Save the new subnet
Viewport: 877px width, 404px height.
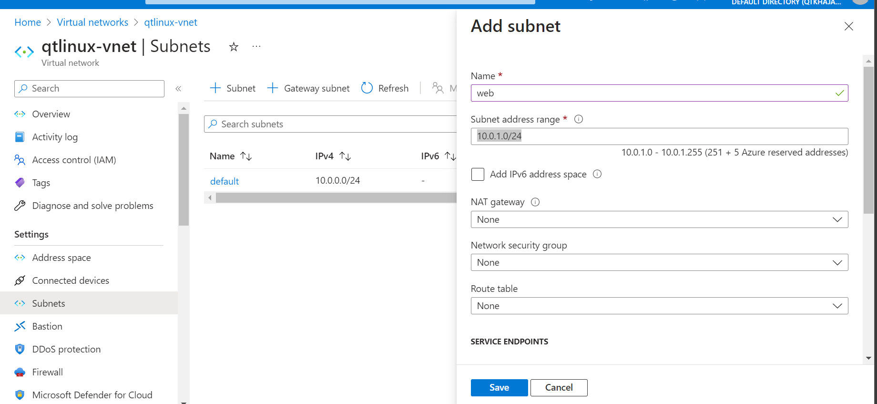point(499,388)
